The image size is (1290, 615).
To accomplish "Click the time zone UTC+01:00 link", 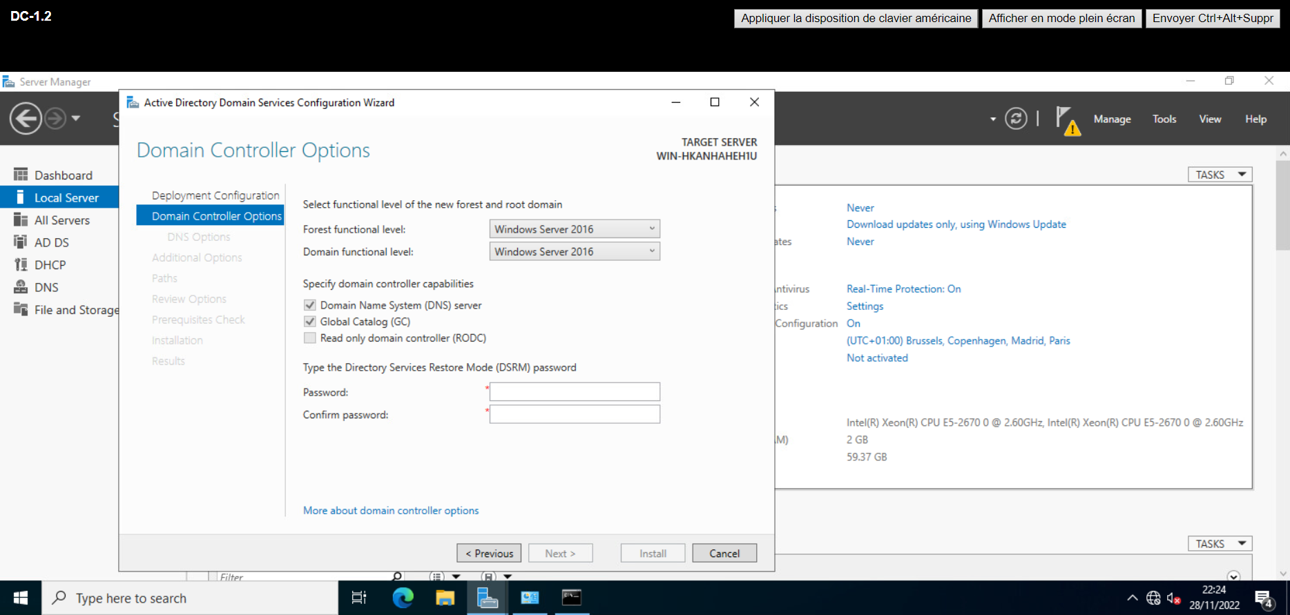I will pos(959,340).
